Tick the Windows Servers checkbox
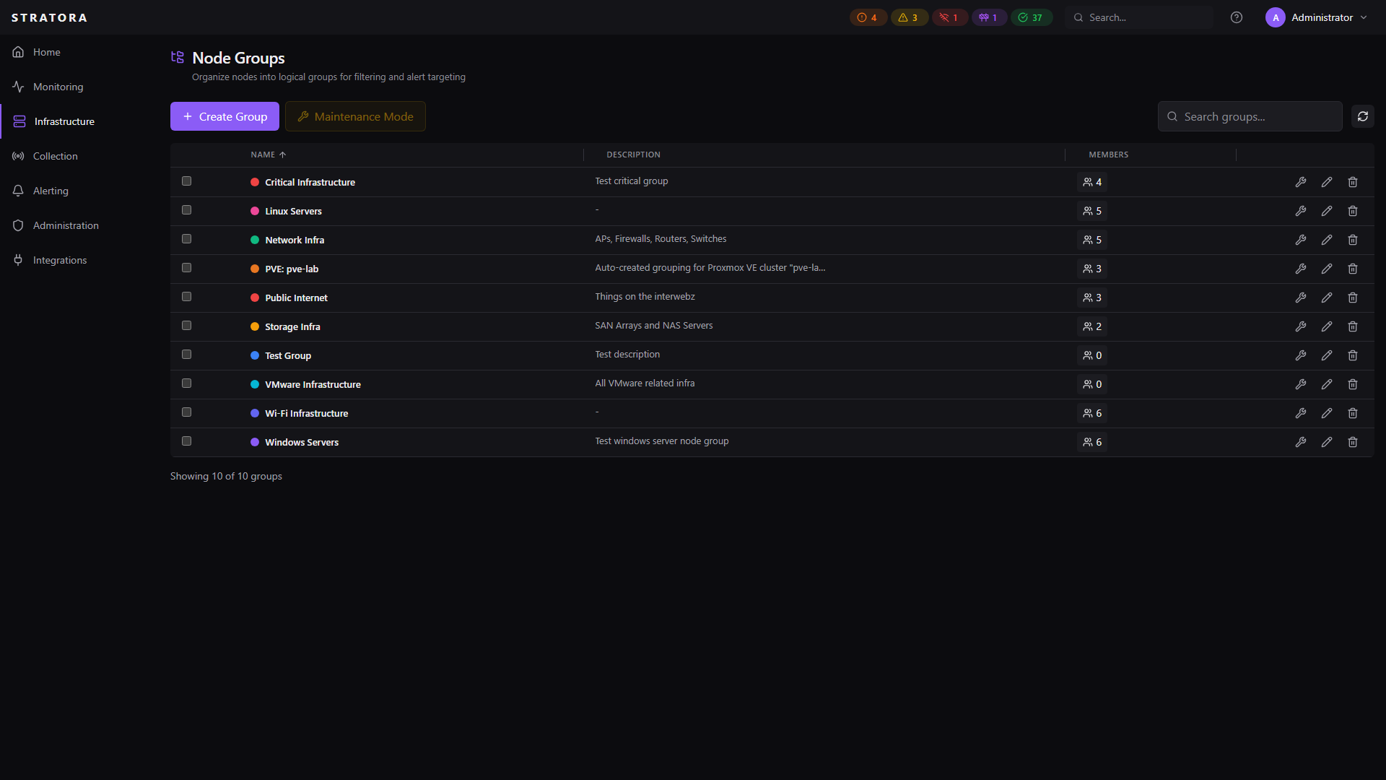 point(186,441)
